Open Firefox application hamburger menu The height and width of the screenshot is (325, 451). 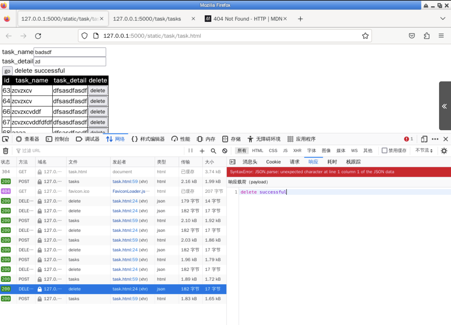tap(441, 36)
